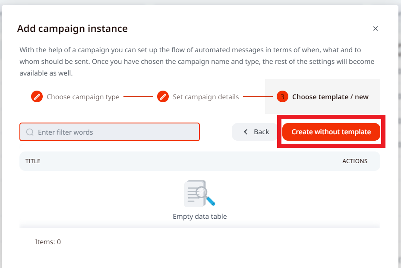
Task: Click the Empty data table message
Action: coord(199,216)
